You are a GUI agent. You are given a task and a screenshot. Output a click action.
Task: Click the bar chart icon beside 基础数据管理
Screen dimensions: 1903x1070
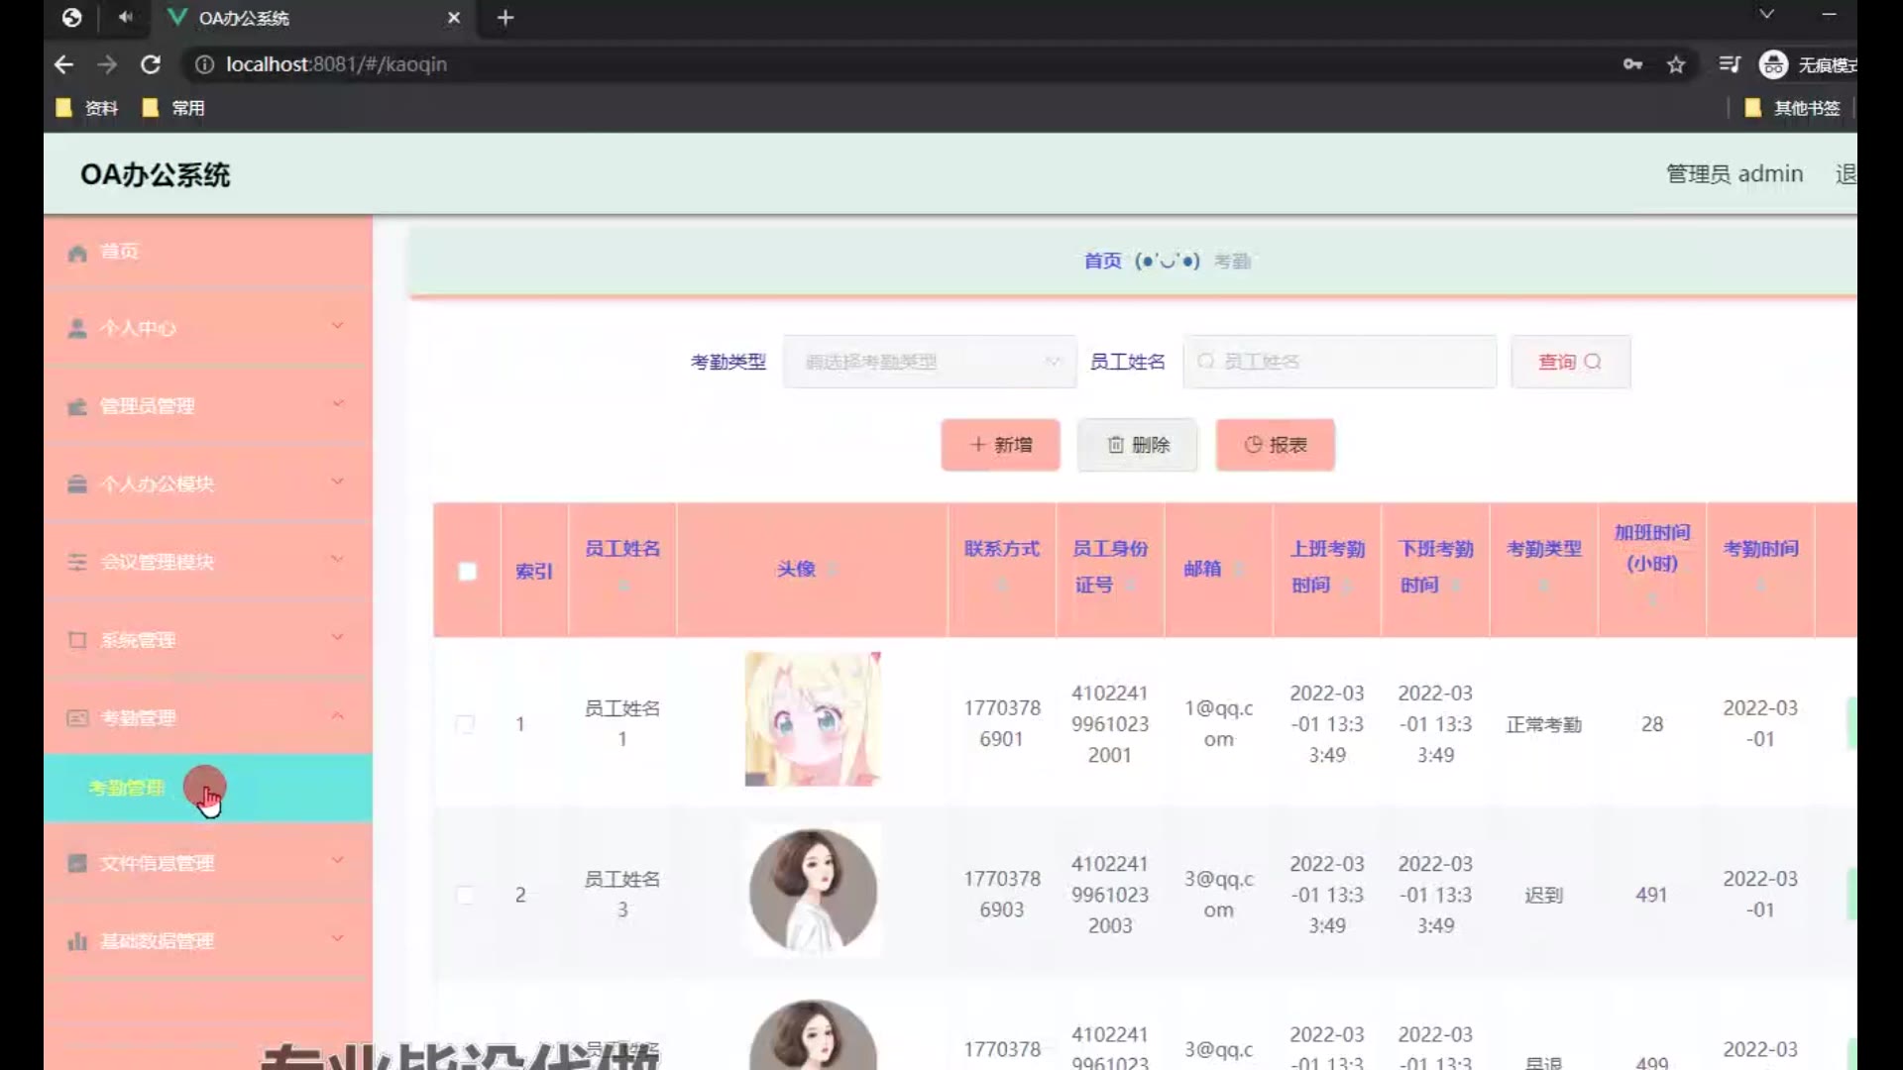(x=77, y=941)
